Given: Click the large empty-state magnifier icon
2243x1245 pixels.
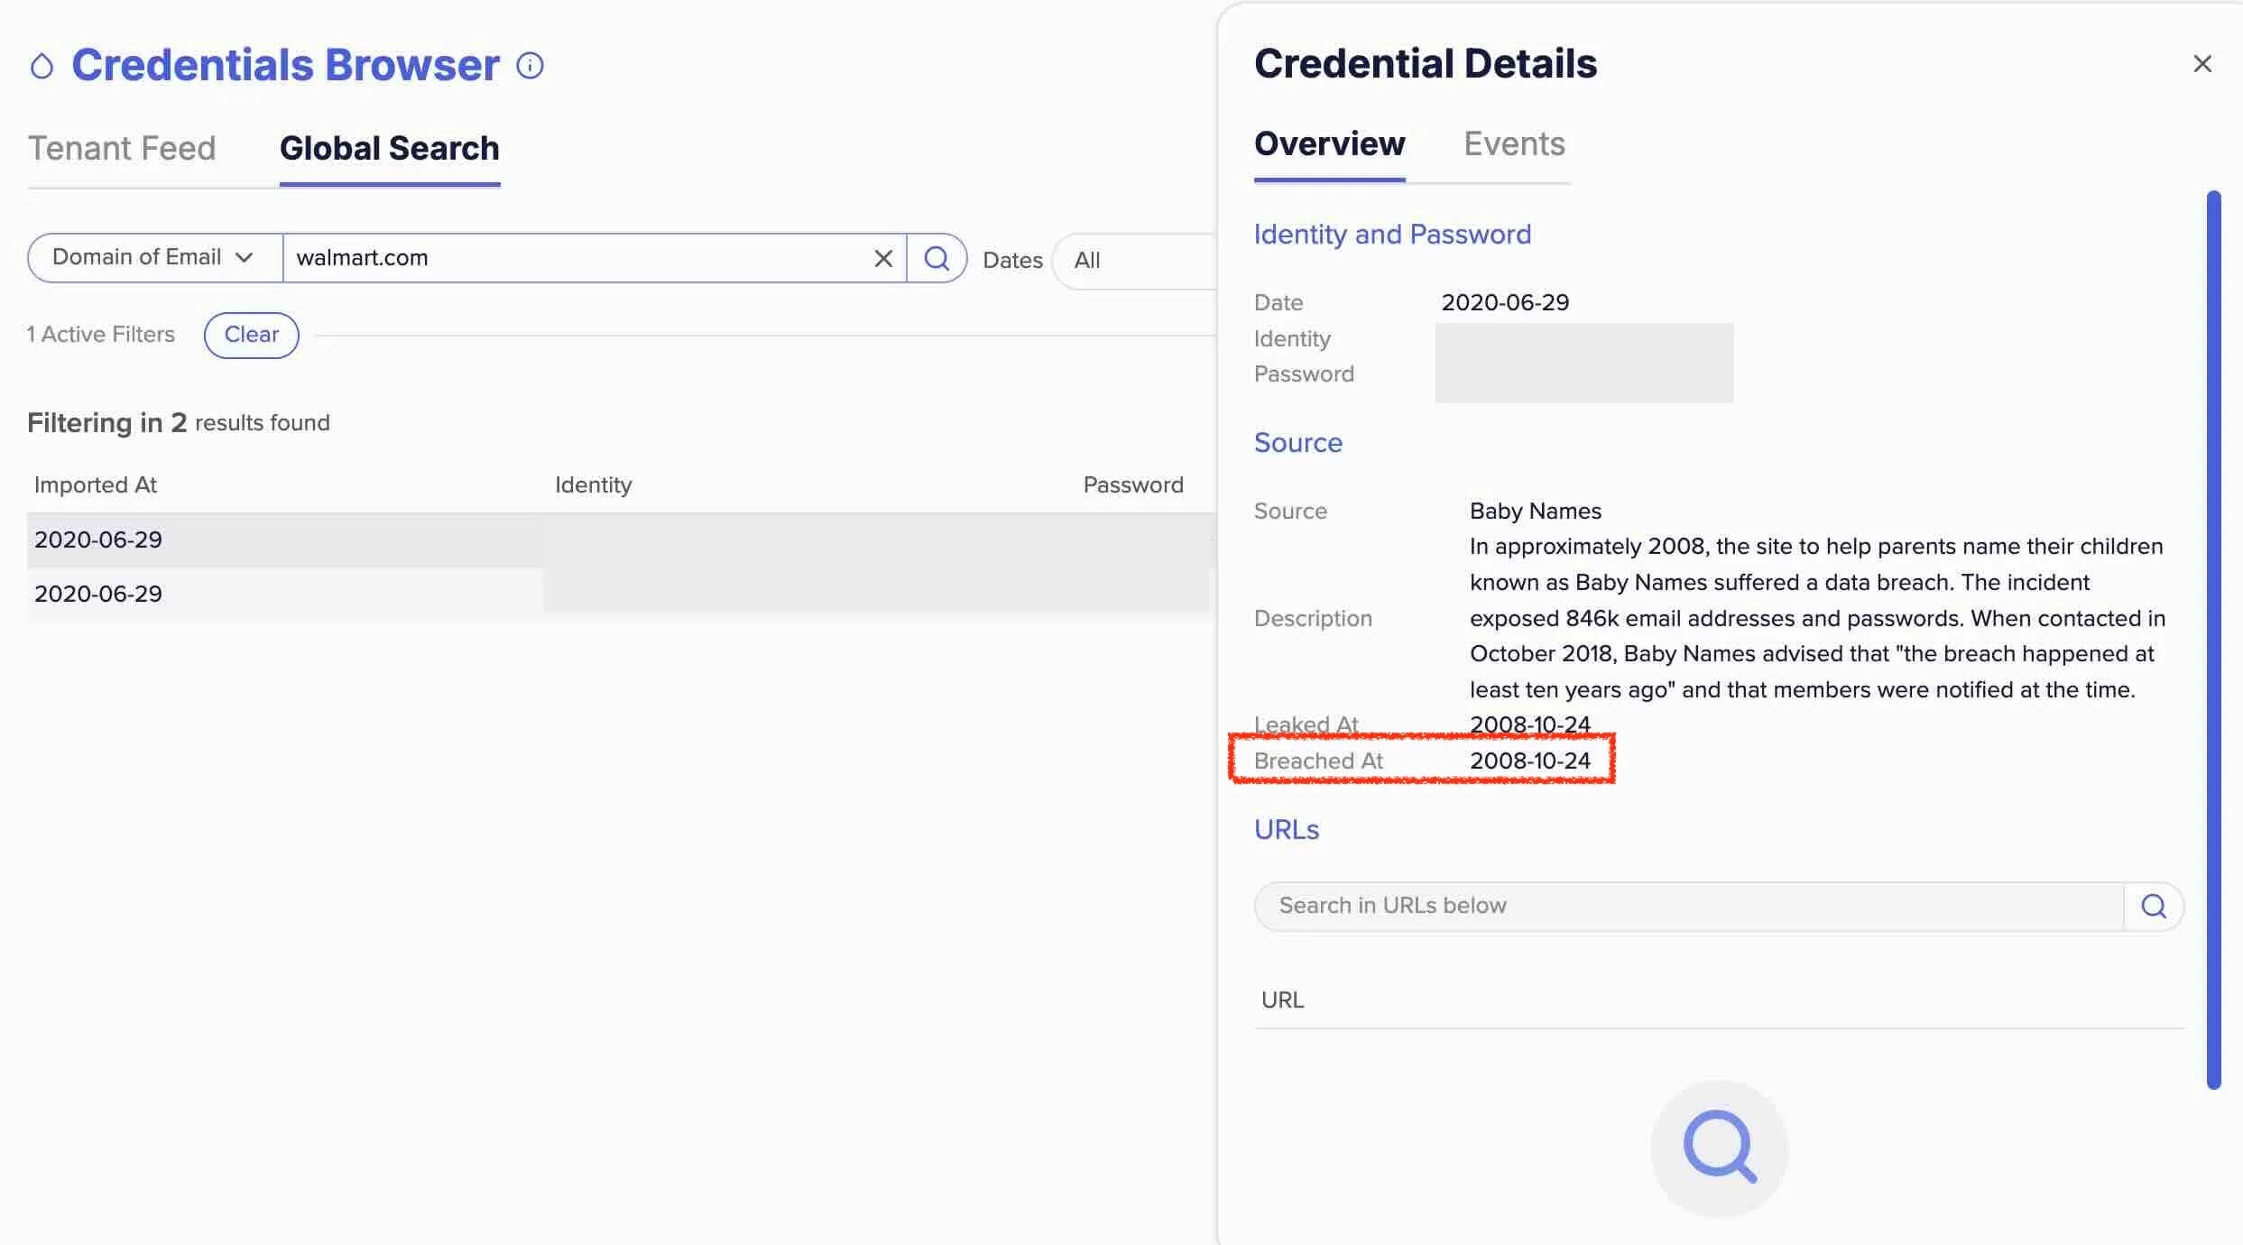Looking at the screenshot, I should coord(1720,1148).
